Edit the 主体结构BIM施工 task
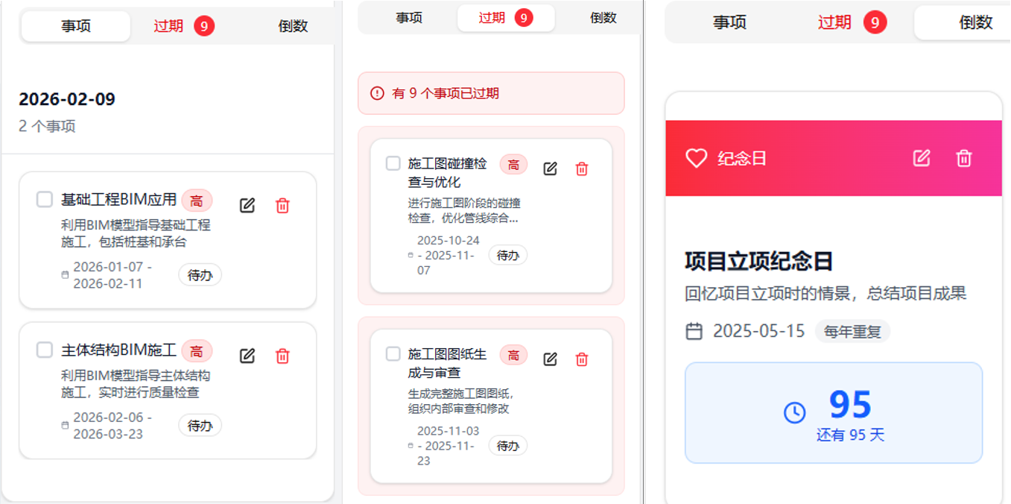1011x504 pixels. click(x=247, y=356)
